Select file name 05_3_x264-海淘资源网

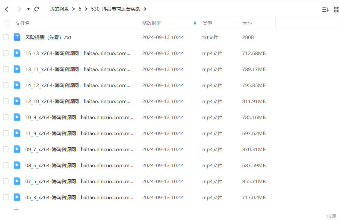pyautogui.click(x=79, y=197)
